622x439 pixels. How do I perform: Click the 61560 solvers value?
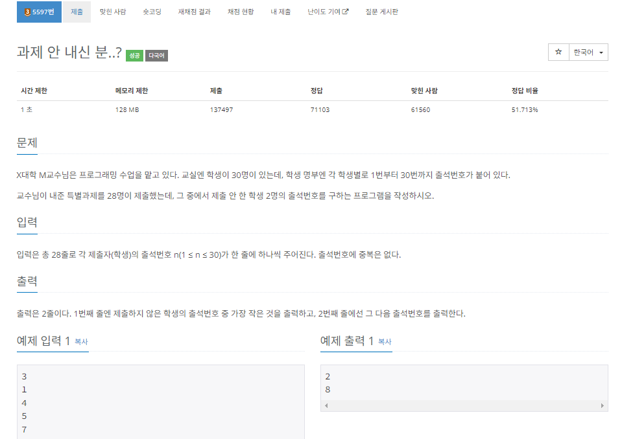[420, 109]
